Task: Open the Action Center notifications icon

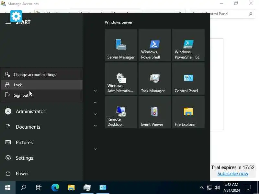Action: click(x=248, y=188)
